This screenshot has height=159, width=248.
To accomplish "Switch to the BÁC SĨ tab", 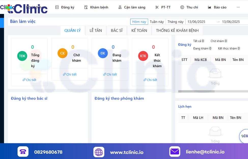I will [x=117, y=30].
